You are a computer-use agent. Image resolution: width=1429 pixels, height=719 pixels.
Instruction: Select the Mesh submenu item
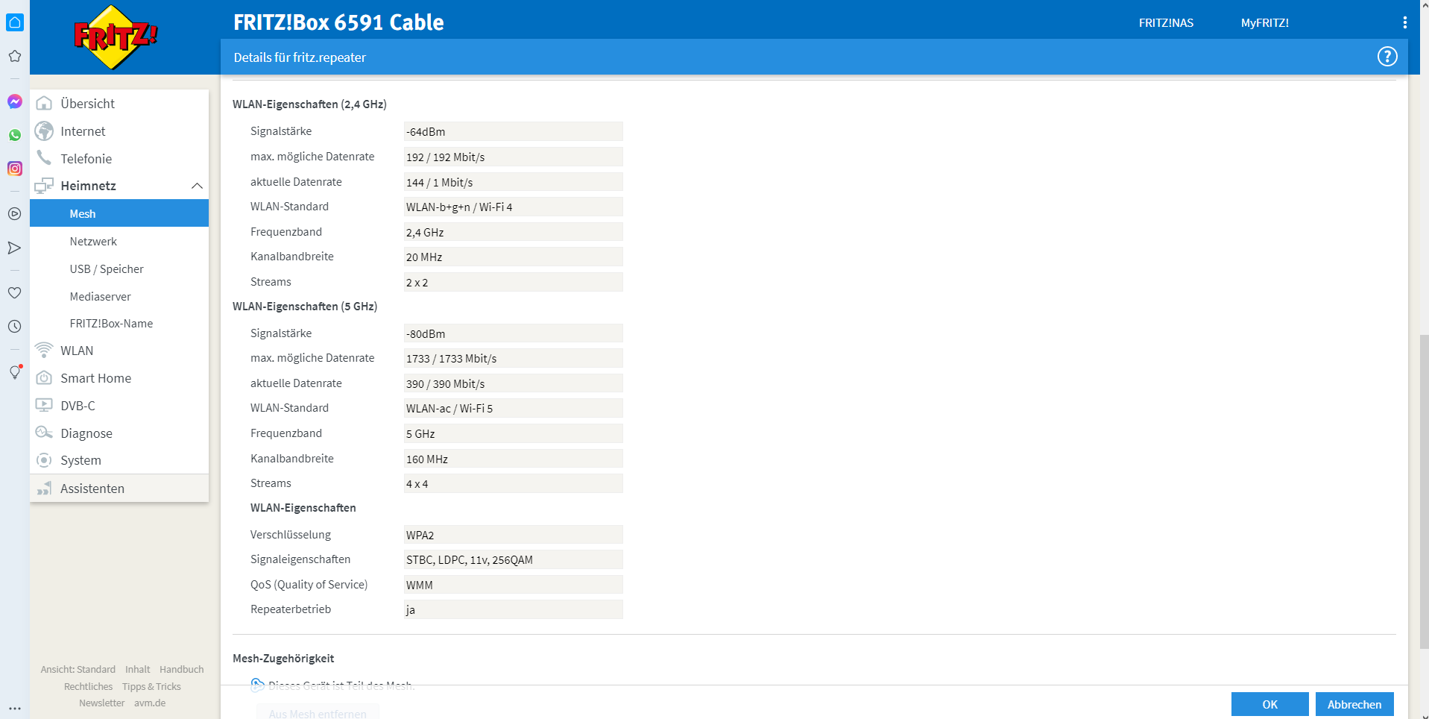[x=119, y=213]
